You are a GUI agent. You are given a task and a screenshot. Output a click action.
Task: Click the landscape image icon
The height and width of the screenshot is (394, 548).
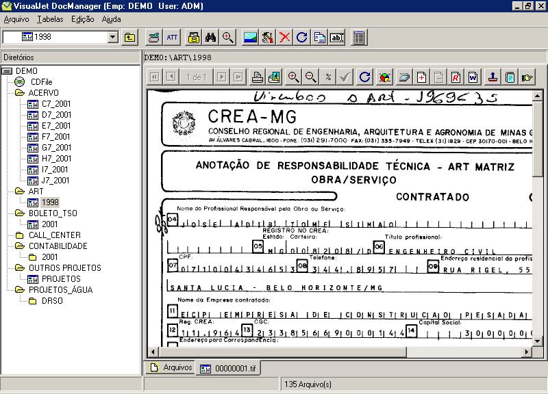[x=250, y=38]
